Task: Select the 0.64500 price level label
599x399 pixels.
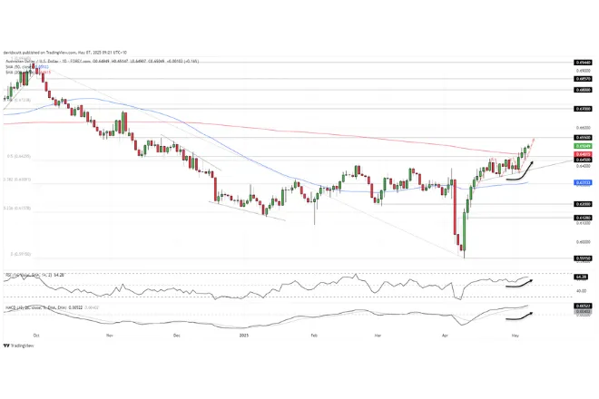Action: [x=583, y=160]
